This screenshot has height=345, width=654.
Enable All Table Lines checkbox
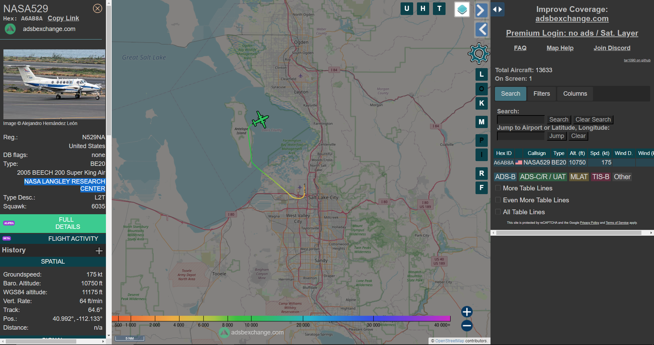pos(498,212)
